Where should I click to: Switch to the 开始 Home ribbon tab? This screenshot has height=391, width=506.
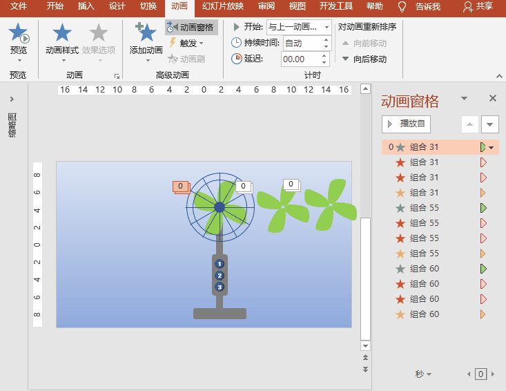(x=55, y=6)
